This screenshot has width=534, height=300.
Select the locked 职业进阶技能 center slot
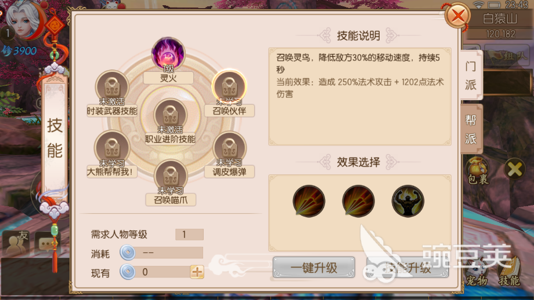pyautogui.click(x=170, y=115)
